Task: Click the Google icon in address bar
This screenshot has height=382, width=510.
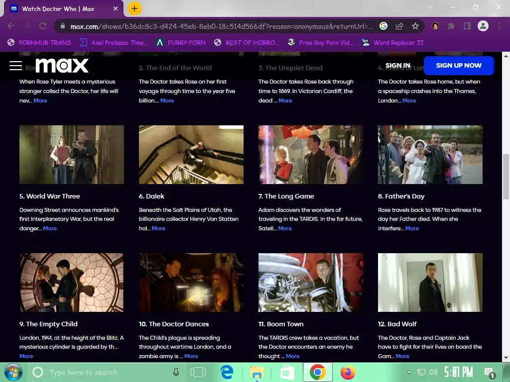Action: point(383,26)
